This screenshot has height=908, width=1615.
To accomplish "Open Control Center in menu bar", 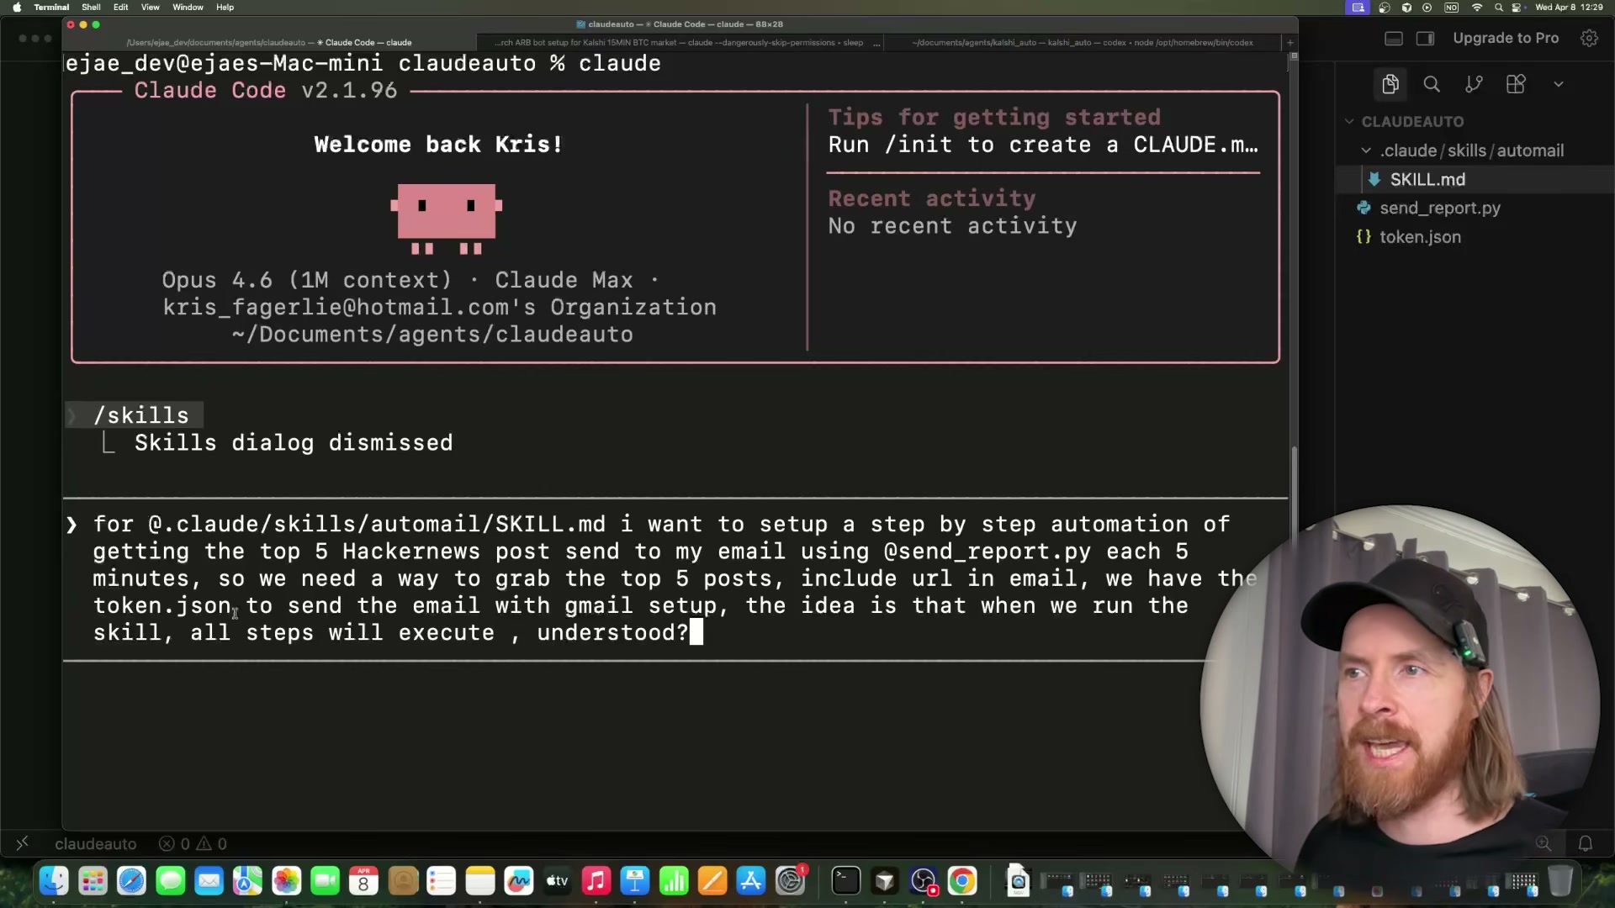I will click(1517, 7).
